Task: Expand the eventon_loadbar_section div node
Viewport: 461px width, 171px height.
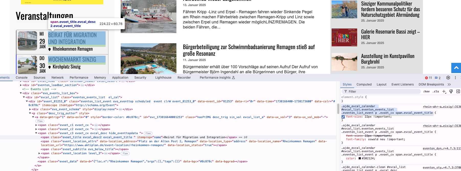Action: tap(21, 85)
